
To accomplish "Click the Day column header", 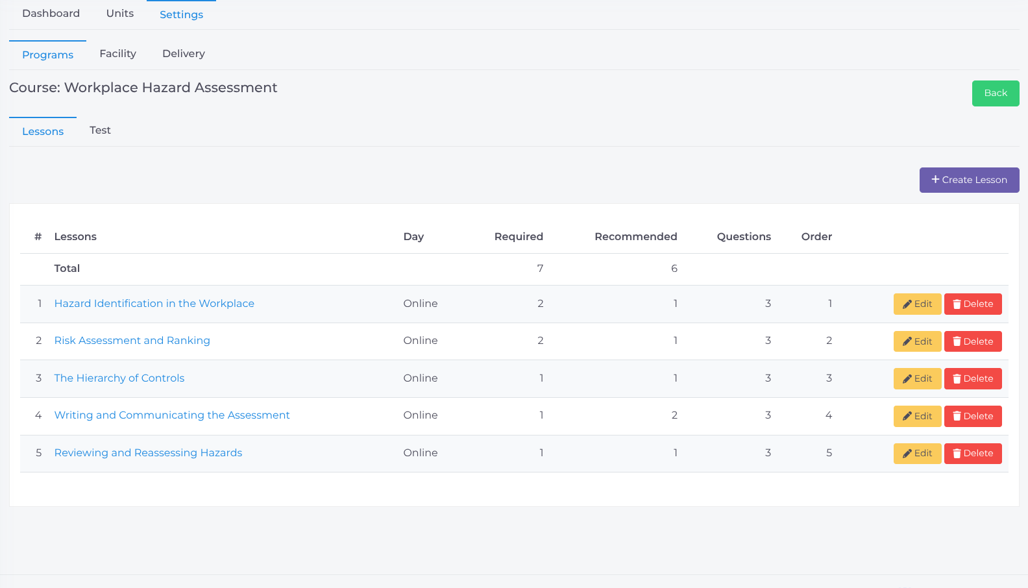I will [x=413, y=237].
